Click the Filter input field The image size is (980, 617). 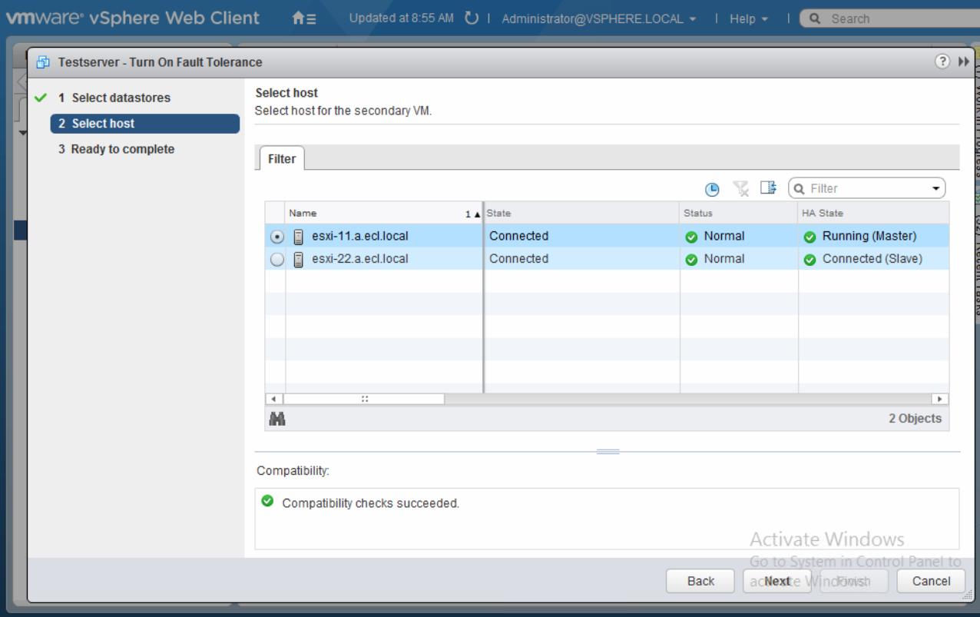click(x=868, y=188)
